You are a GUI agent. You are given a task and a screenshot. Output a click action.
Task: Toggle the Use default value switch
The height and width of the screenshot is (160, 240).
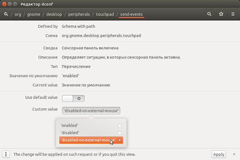(x=73, y=98)
